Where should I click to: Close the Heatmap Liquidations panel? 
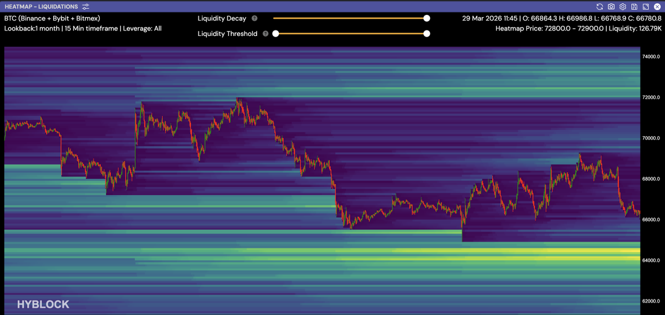coord(657,7)
